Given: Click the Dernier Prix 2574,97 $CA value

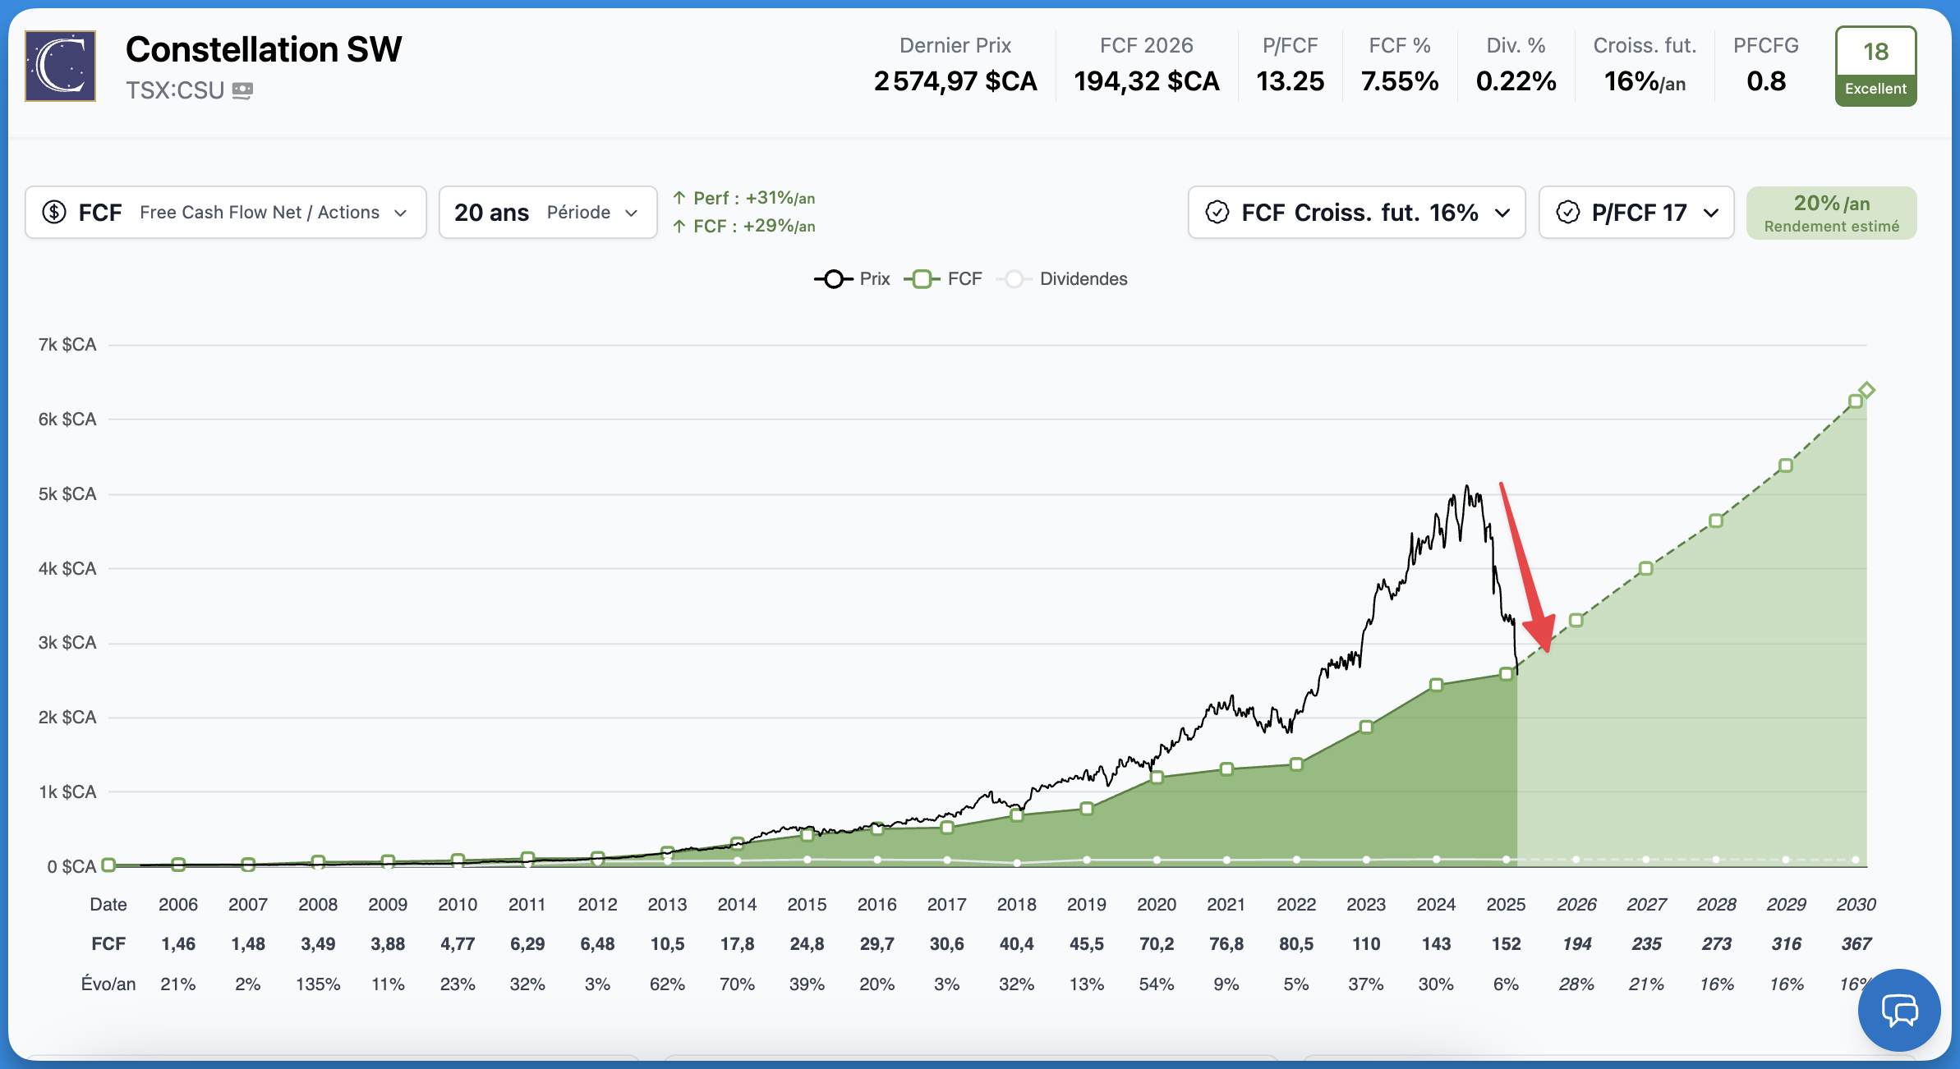Looking at the screenshot, I should (955, 81).
